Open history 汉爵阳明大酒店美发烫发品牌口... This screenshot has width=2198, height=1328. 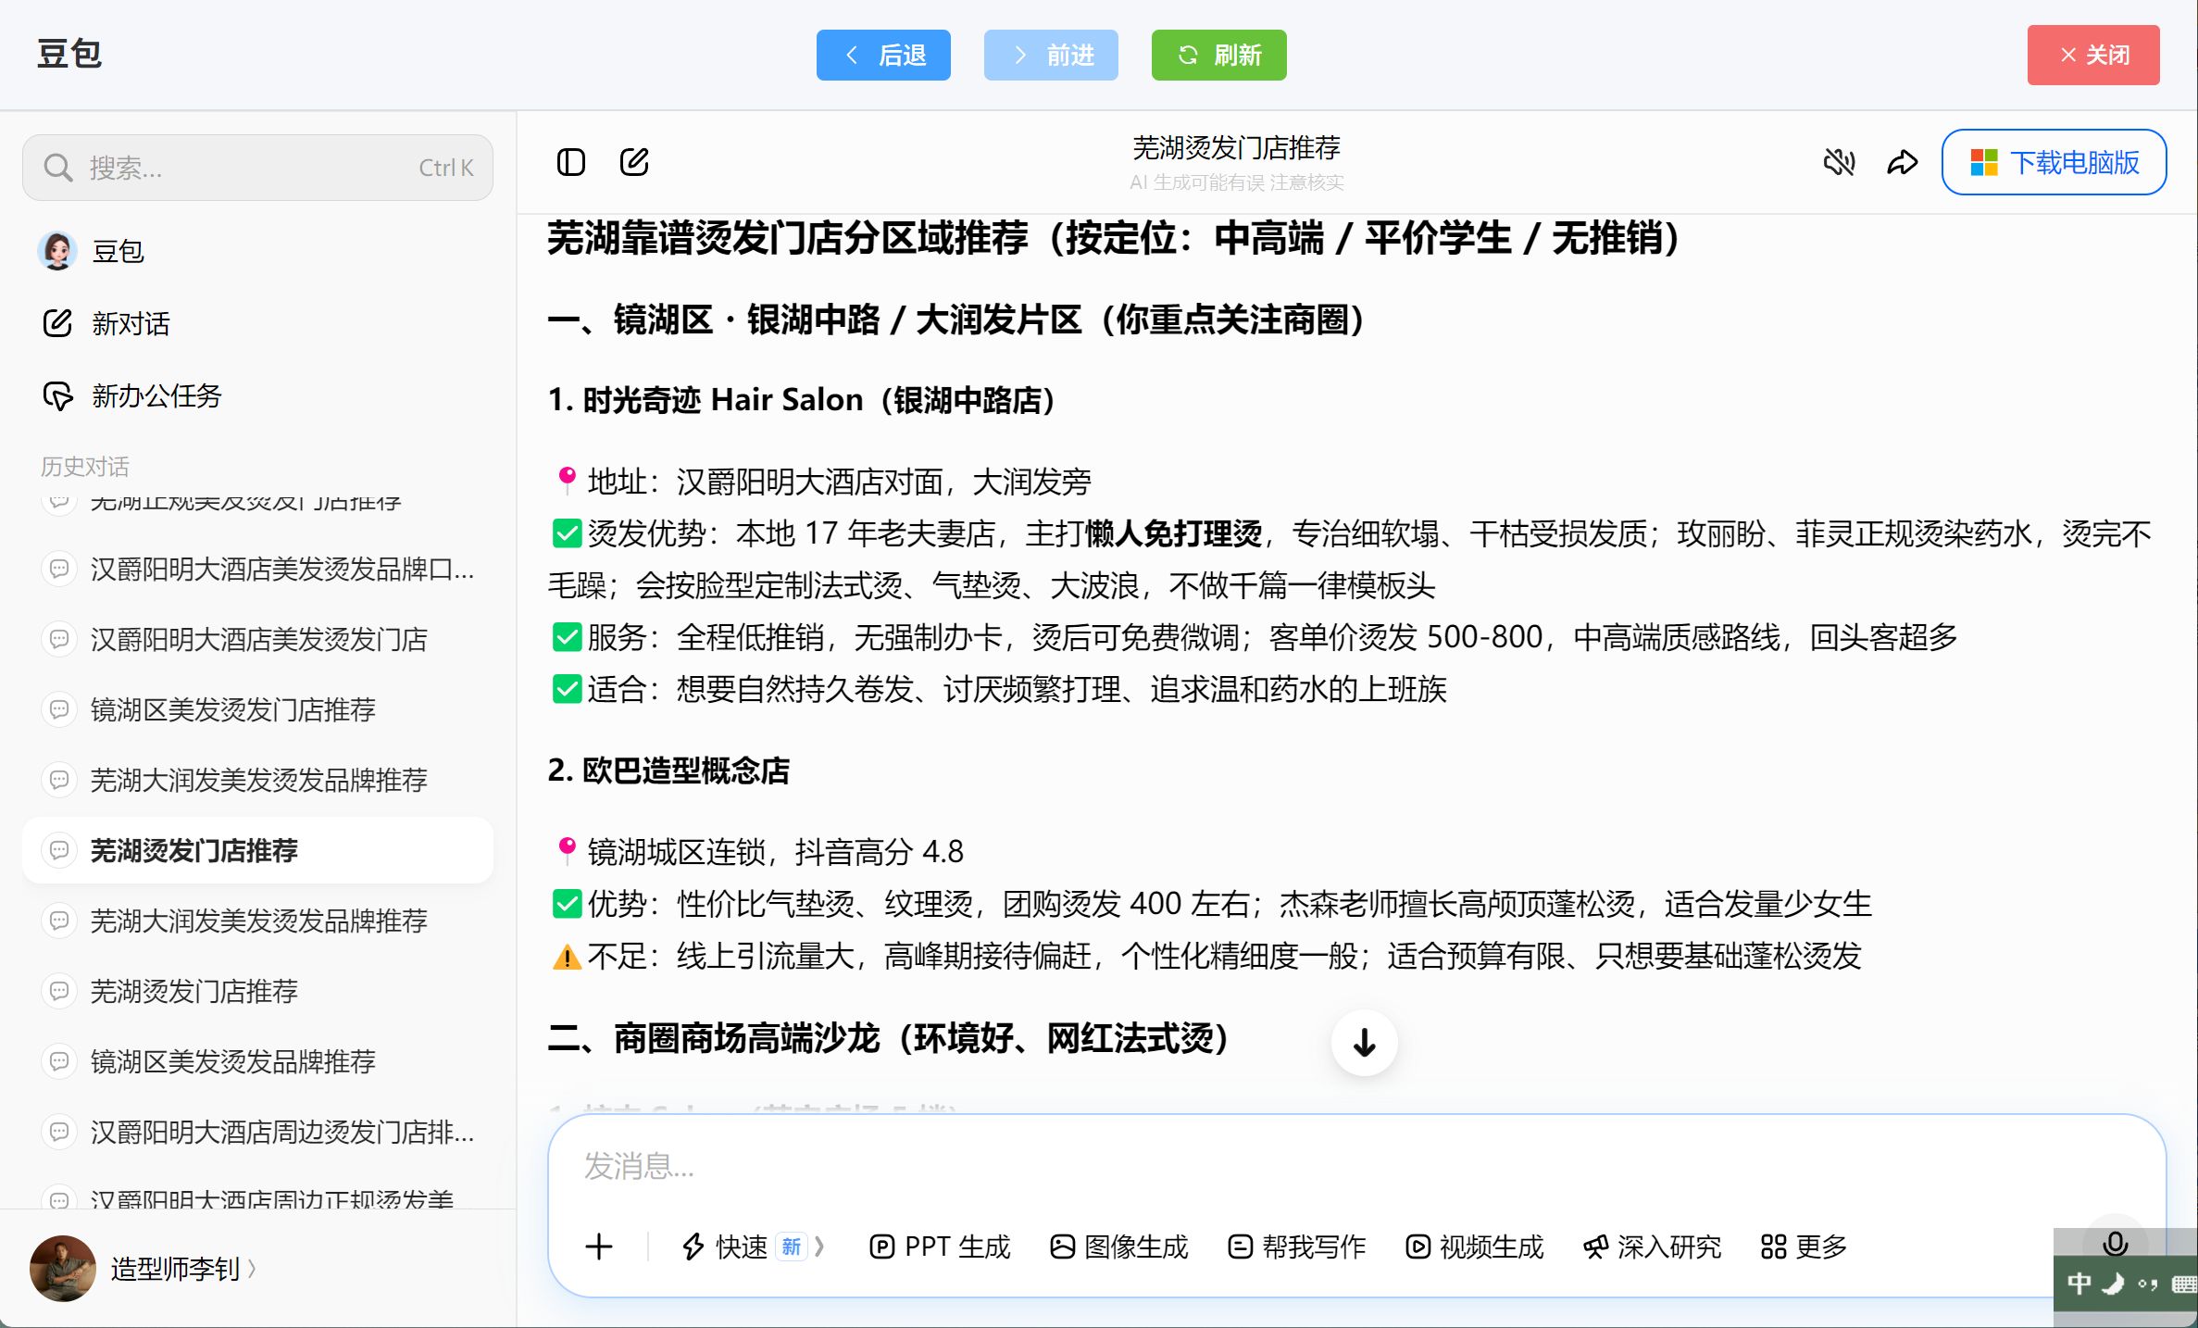257,569
